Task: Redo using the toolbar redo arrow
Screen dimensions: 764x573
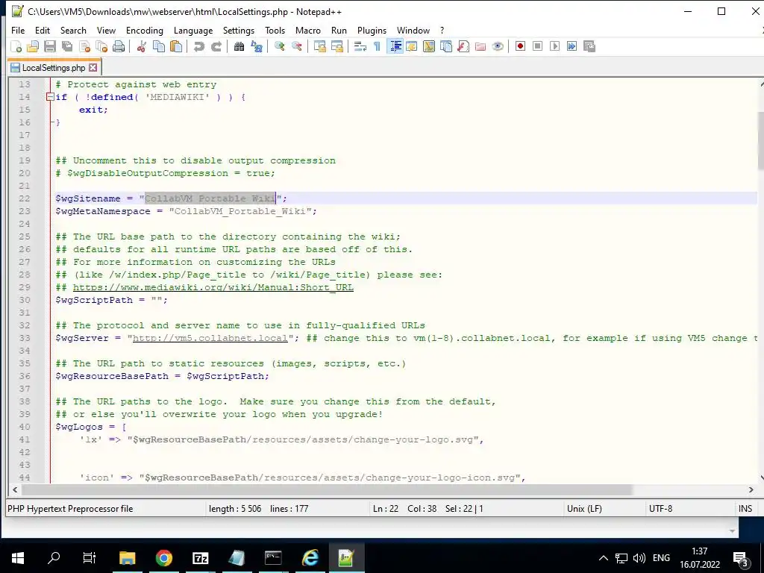Action: coord(216,46)
